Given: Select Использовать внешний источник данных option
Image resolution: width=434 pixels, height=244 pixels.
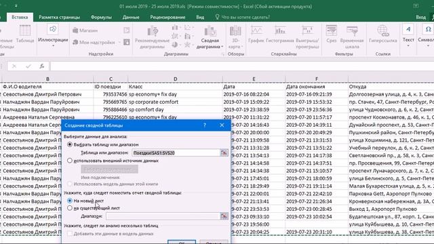Looking at the screenshot, I should [x=70, y=161].
